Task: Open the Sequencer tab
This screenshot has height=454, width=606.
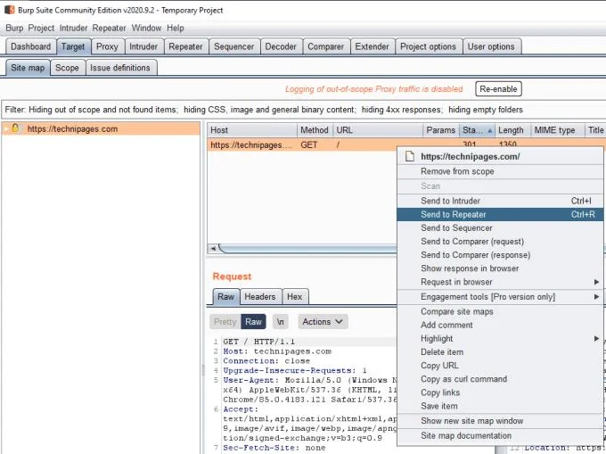Action: [x=234, y=46]
